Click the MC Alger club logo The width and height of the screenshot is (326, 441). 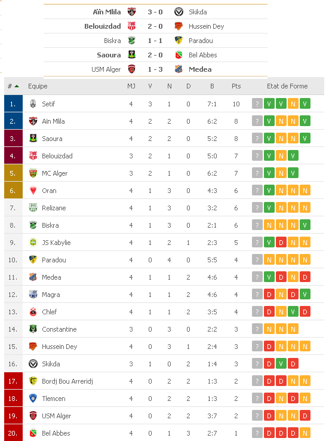point(33,173)
